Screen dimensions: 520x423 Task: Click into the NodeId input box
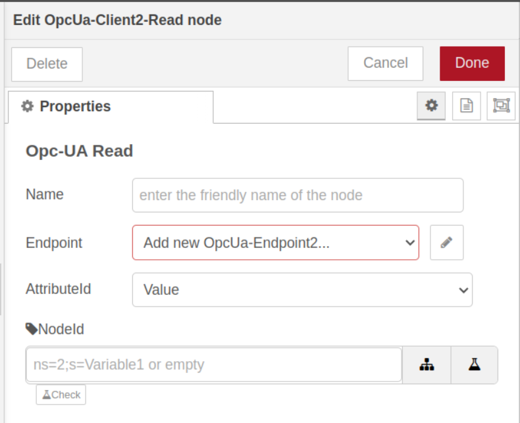click(x=214, y=364)
